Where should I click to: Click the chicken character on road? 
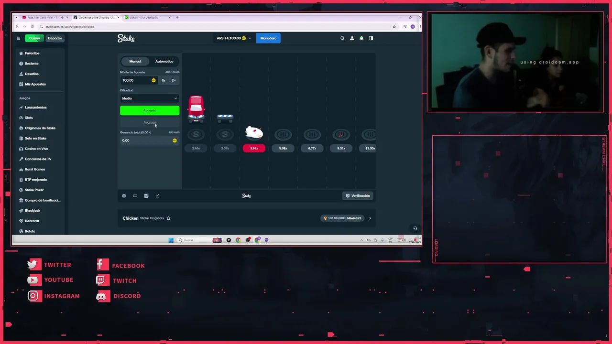[x=254, y=132]
